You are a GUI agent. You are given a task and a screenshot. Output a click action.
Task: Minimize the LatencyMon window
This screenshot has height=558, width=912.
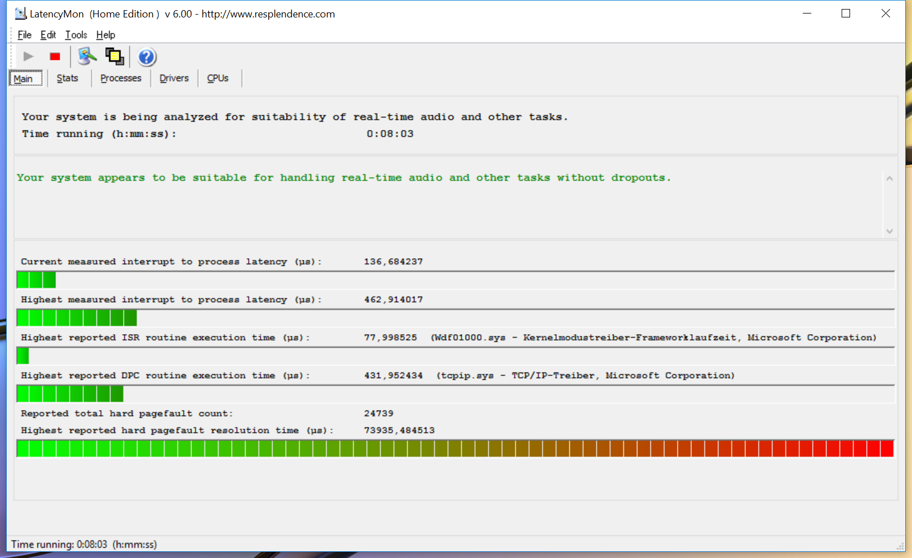pyautogui.click(x=807, y=13)
